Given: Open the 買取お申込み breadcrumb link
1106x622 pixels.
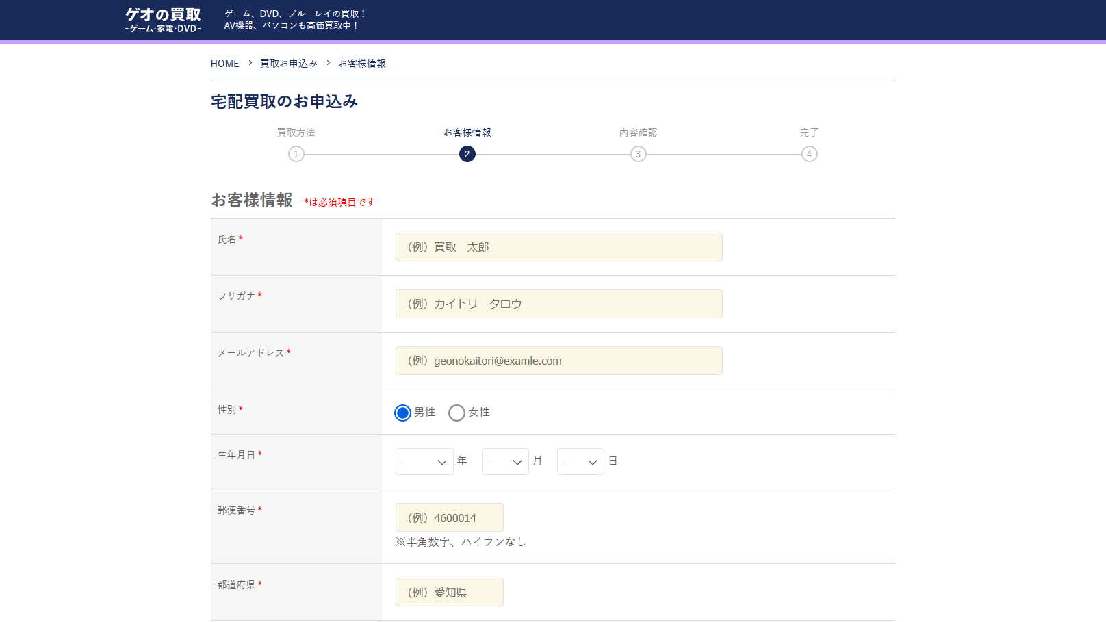Looking at the screenshot, I should tap(289, 64).
